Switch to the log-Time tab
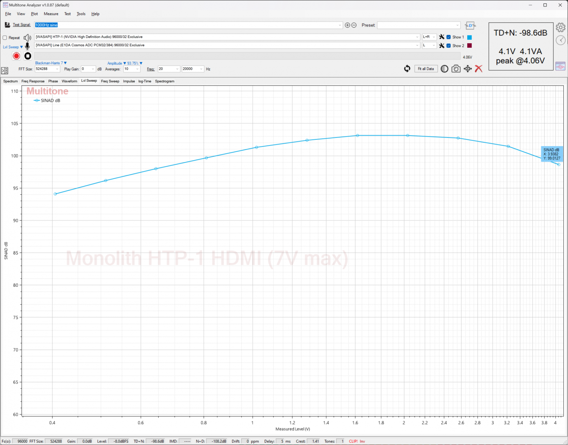The width and height of the screenshot is (568, 445). coord(145,81)
